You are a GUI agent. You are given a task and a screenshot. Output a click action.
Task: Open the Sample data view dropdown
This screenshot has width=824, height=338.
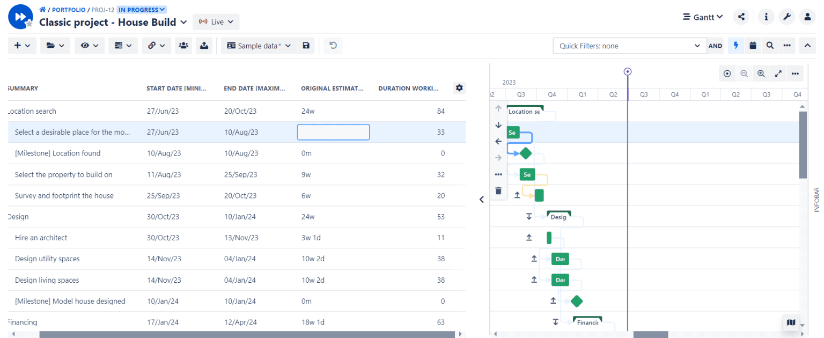259,46
